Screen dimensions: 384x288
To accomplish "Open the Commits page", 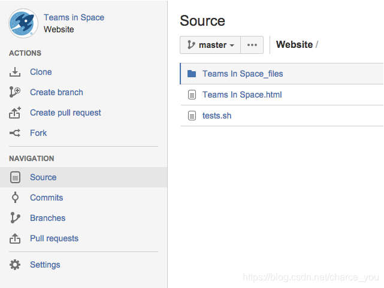I will pos(47,198).
